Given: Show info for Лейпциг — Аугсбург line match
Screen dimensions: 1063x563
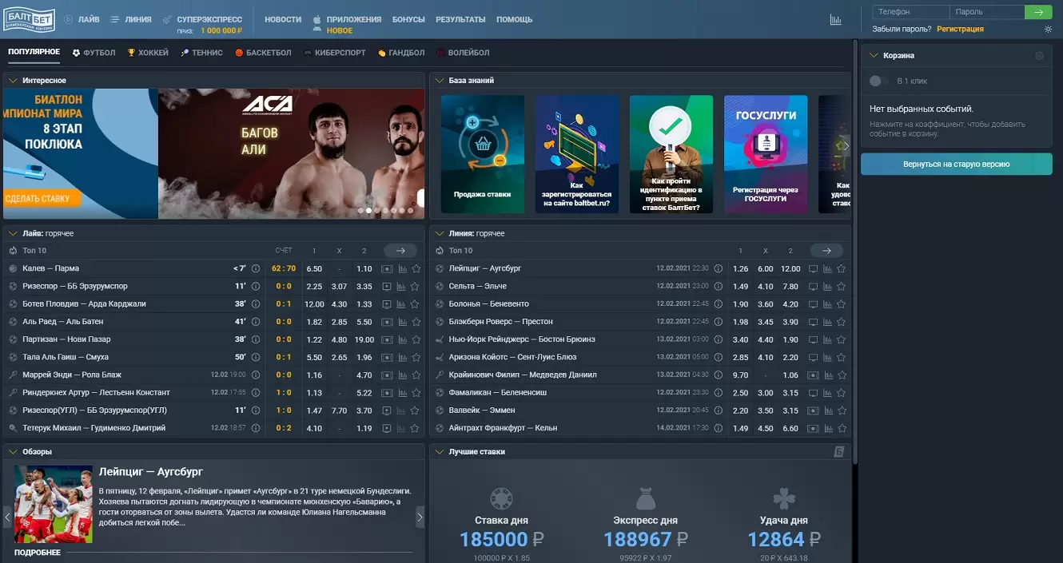Looking at the screenshot, I should (718, 268).
